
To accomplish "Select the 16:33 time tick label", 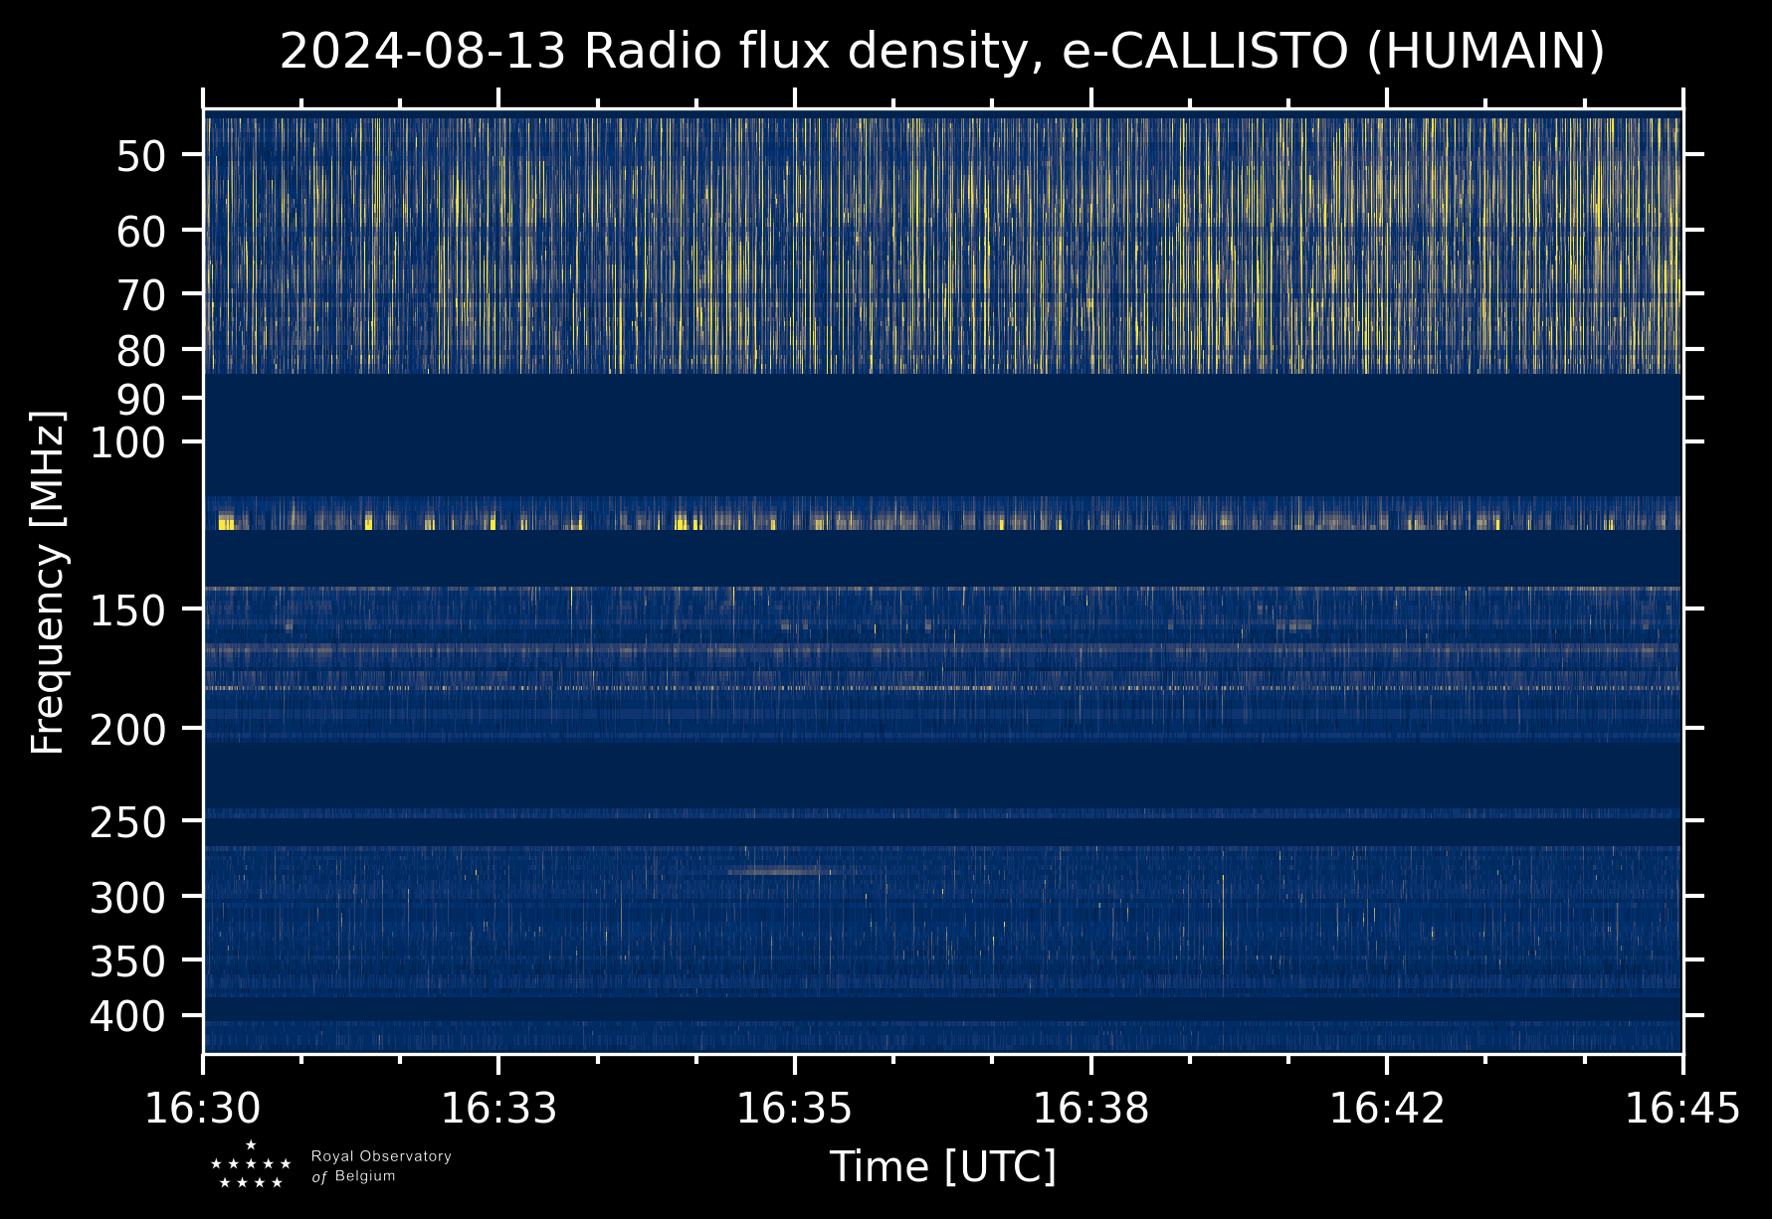I will 498,1108.
